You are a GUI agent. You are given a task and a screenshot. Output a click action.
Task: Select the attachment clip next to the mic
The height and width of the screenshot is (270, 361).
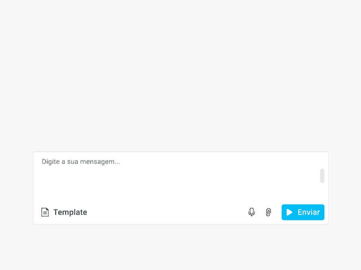[x=268, y=212]
